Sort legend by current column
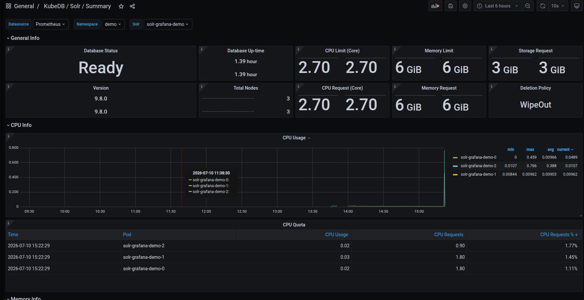The width and height of the screenshot is (584, 300). [565, 150]
